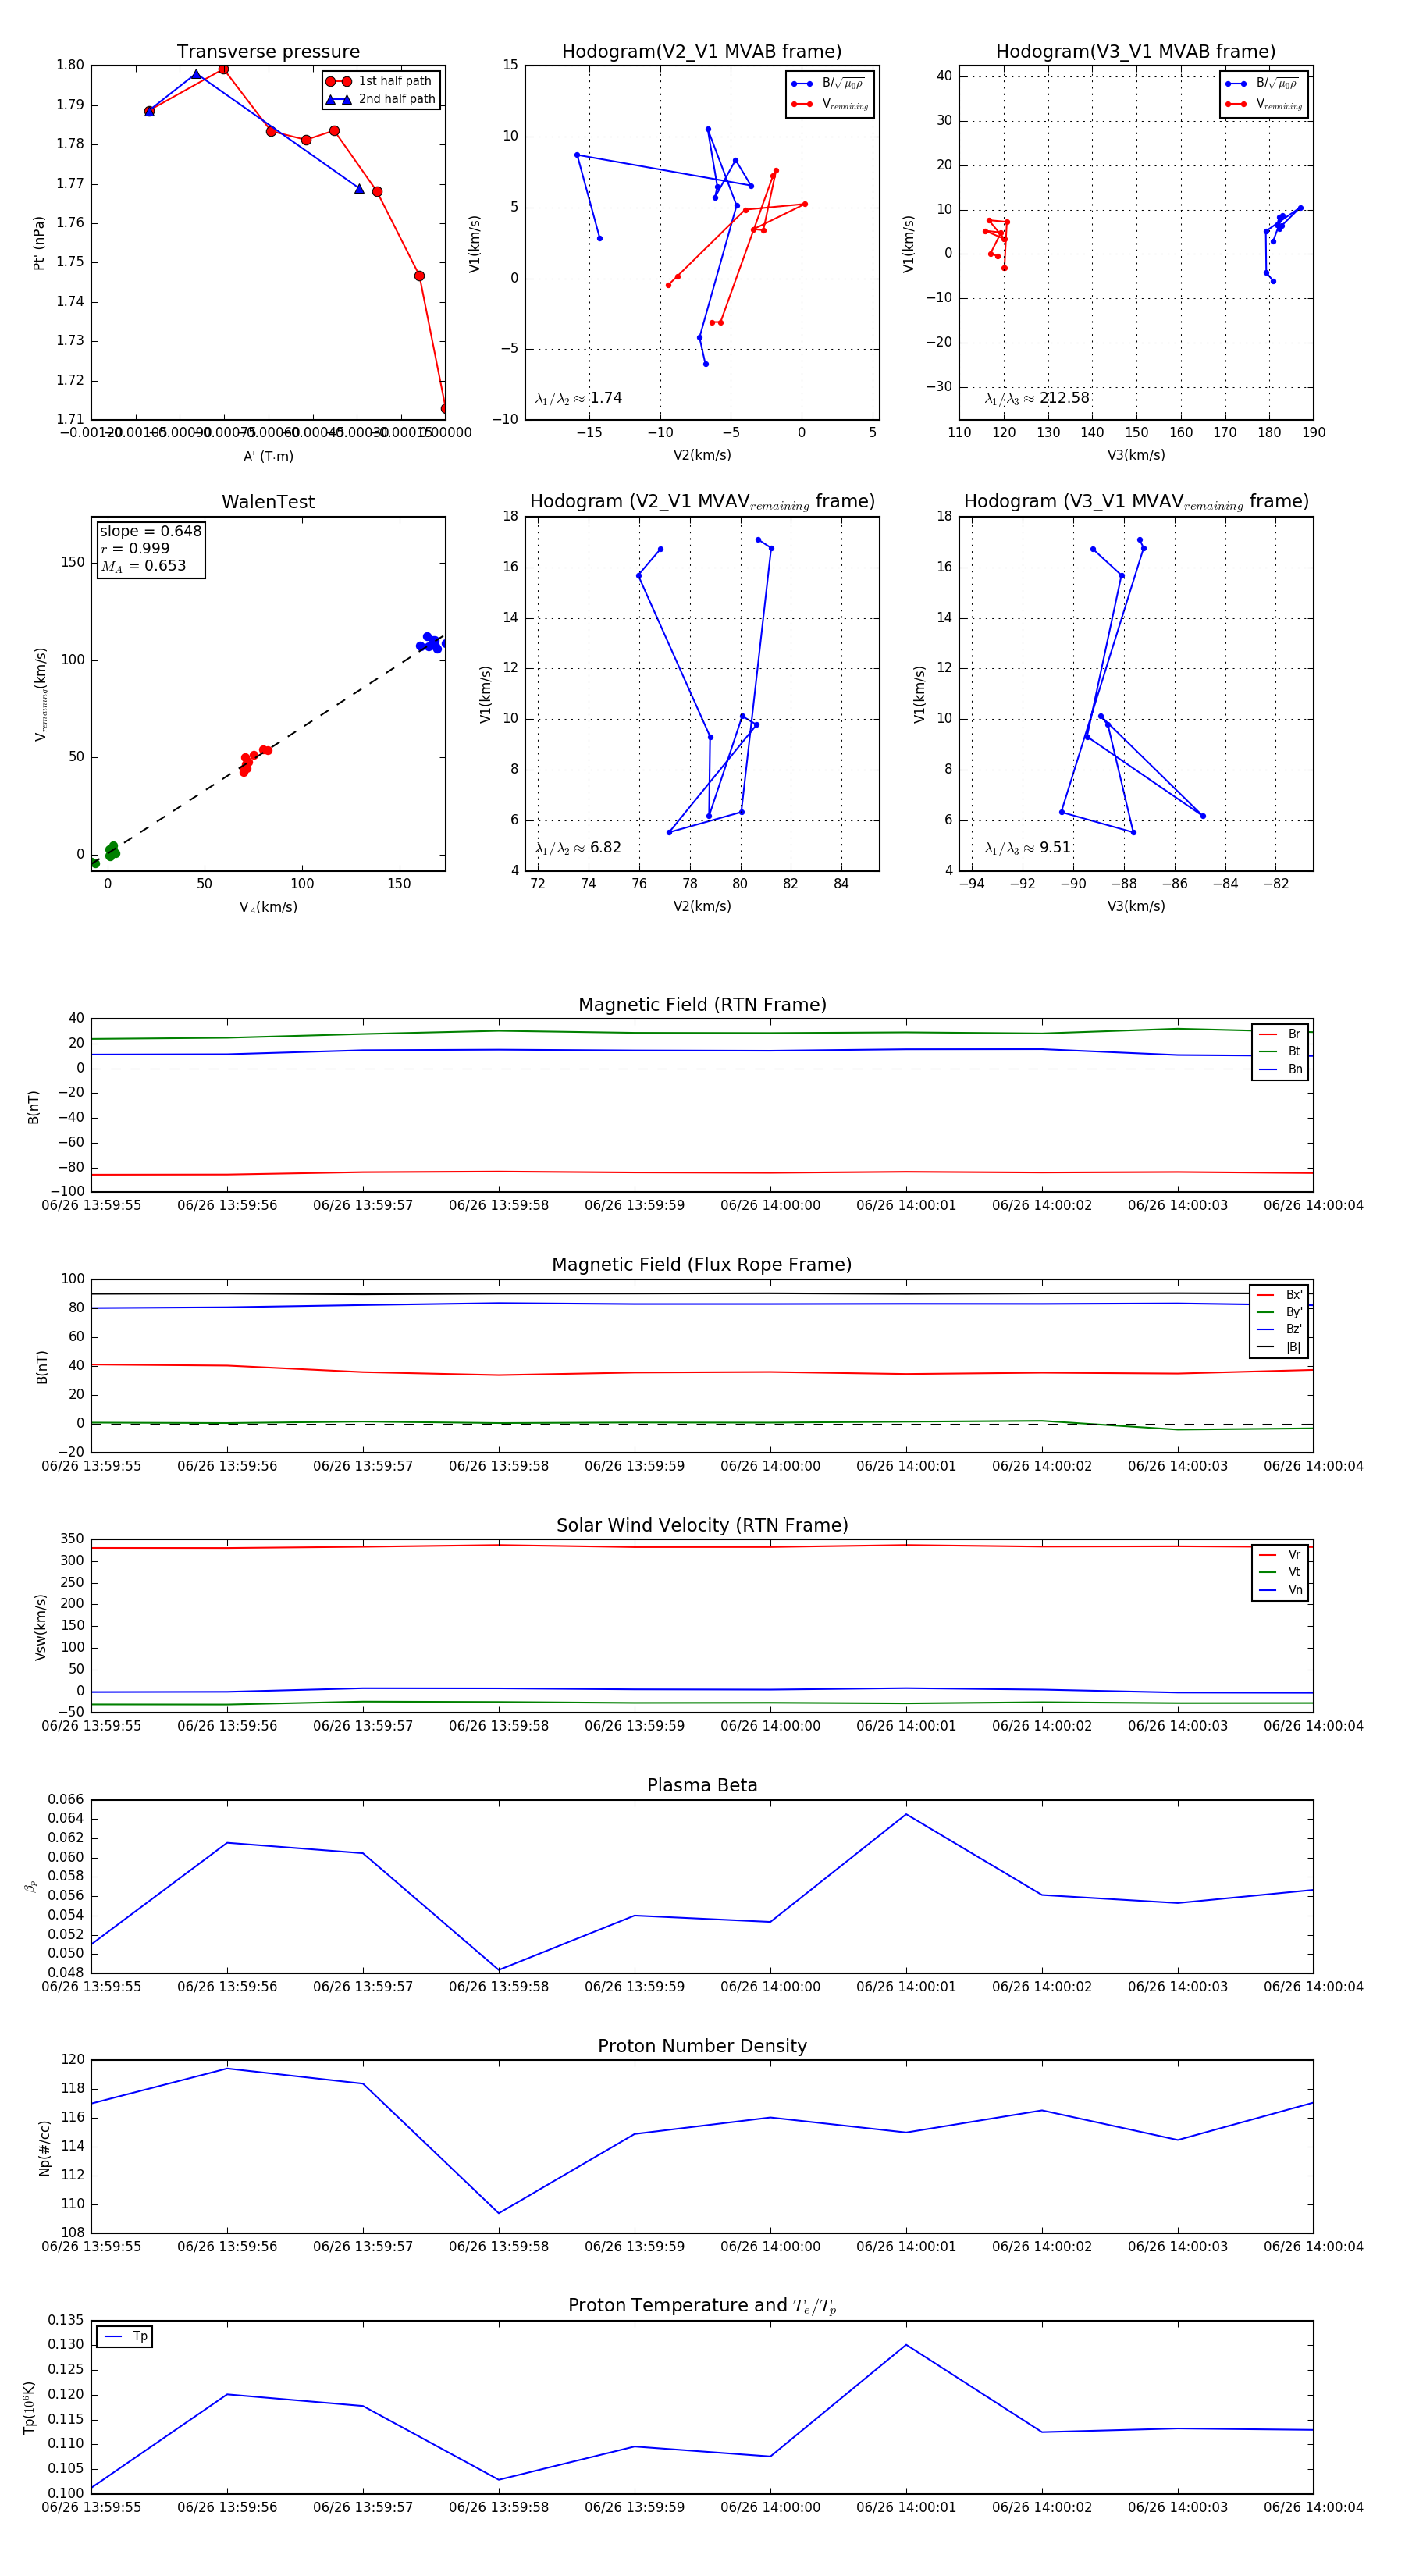
Task: Click the Plasma Beta curve peak at 14:00:01
Action: point(906,1814)
